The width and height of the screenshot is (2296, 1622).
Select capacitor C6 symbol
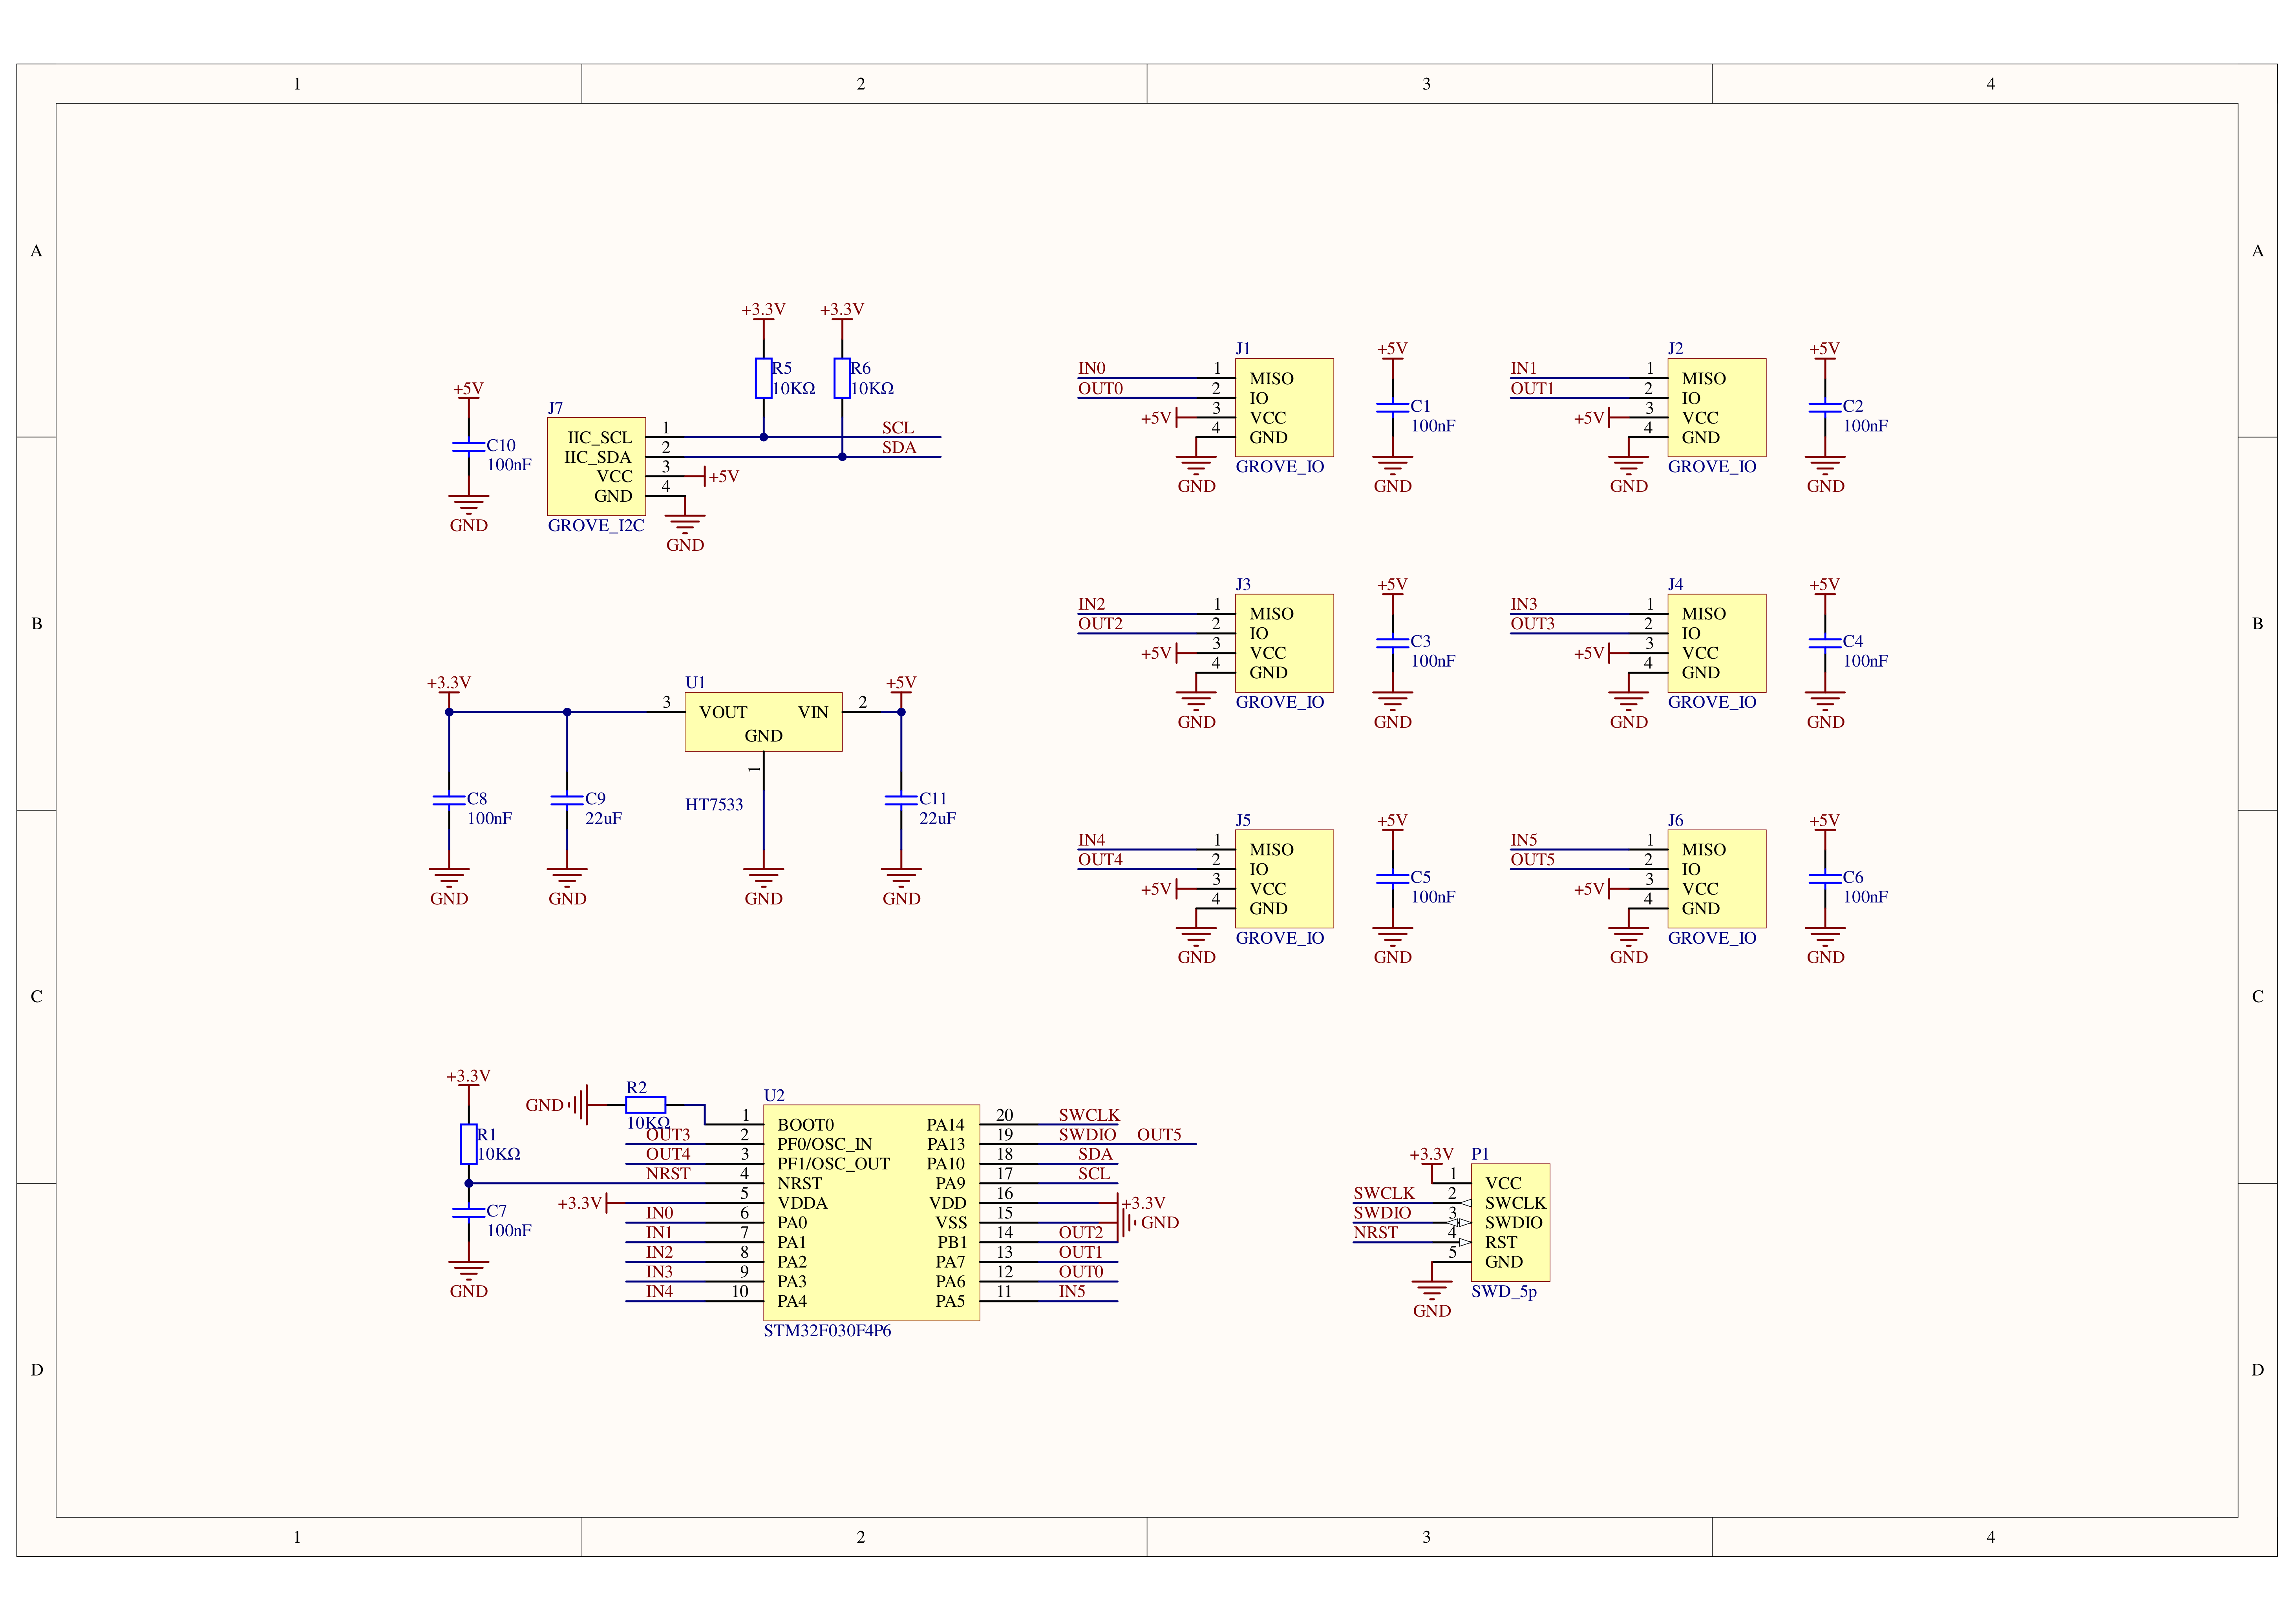pos(1825,878)
